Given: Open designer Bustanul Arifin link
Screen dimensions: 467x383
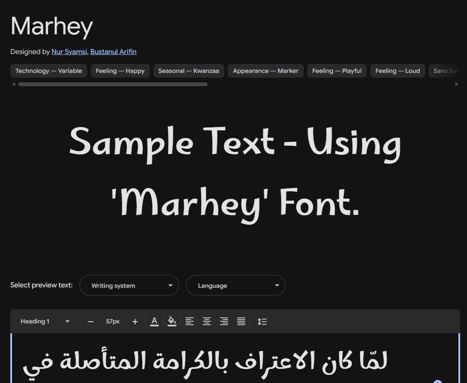Looking at the screenshot, I should (113, 52).
